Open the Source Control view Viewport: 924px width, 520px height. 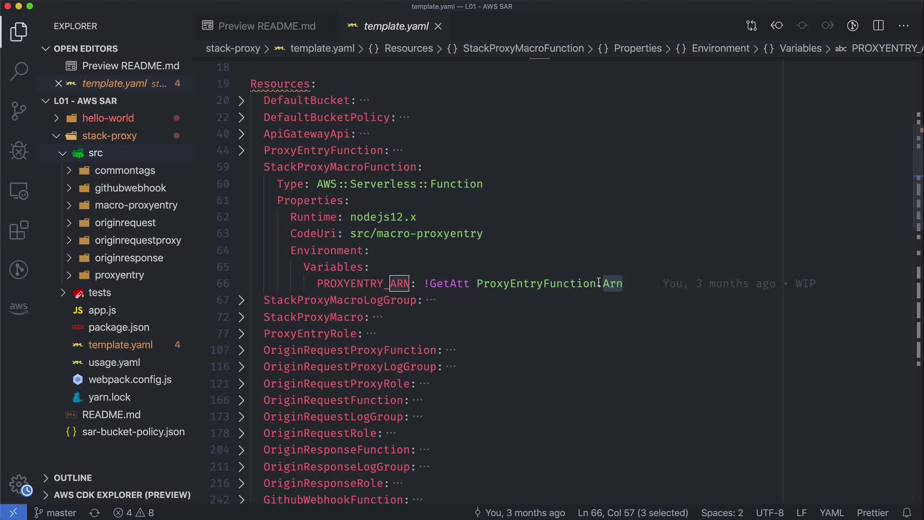[x=19, y=111]
